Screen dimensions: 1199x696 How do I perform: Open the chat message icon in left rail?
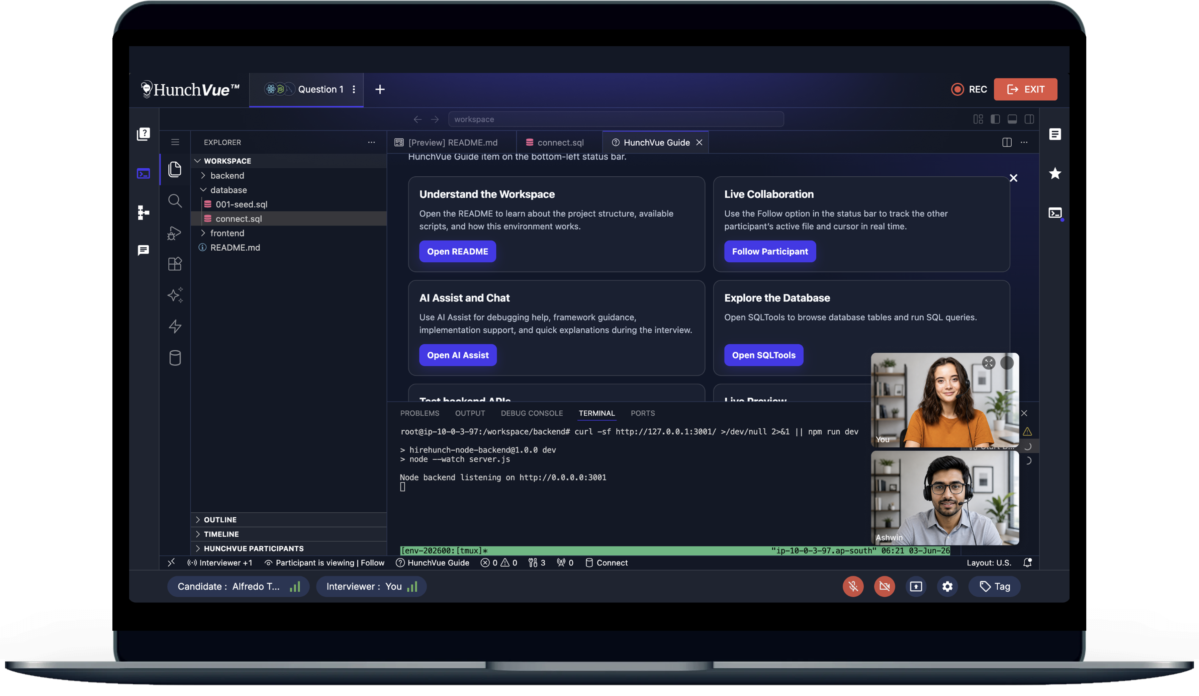(x=143, y=250)
